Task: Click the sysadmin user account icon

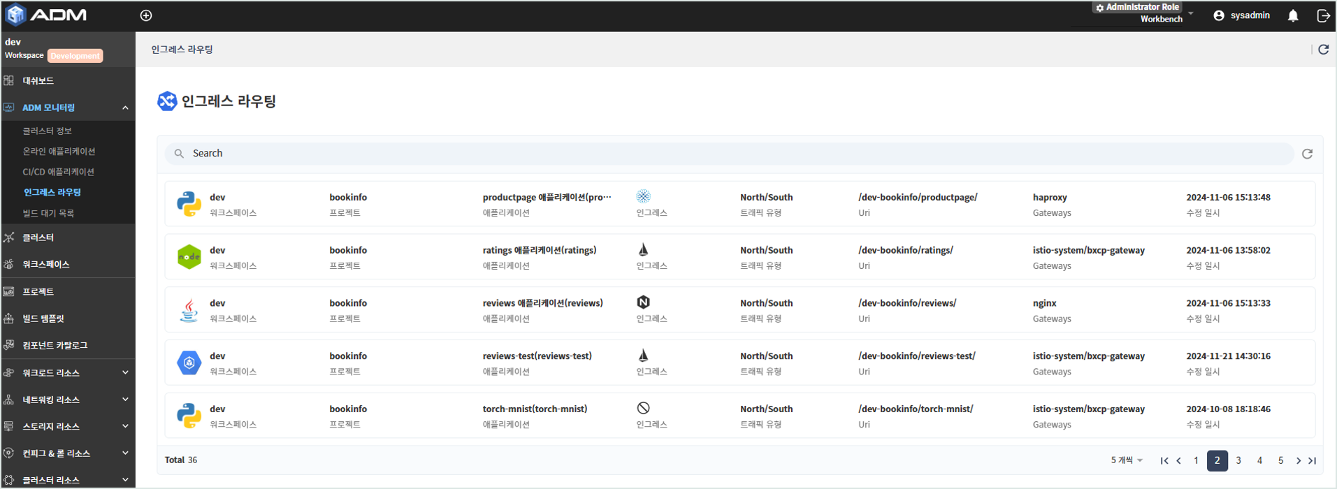Action: (1219, 15)
